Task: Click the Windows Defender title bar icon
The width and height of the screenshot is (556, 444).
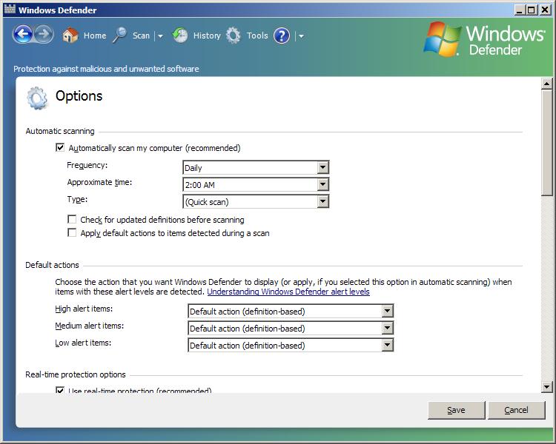Action: tap(10, 9)
